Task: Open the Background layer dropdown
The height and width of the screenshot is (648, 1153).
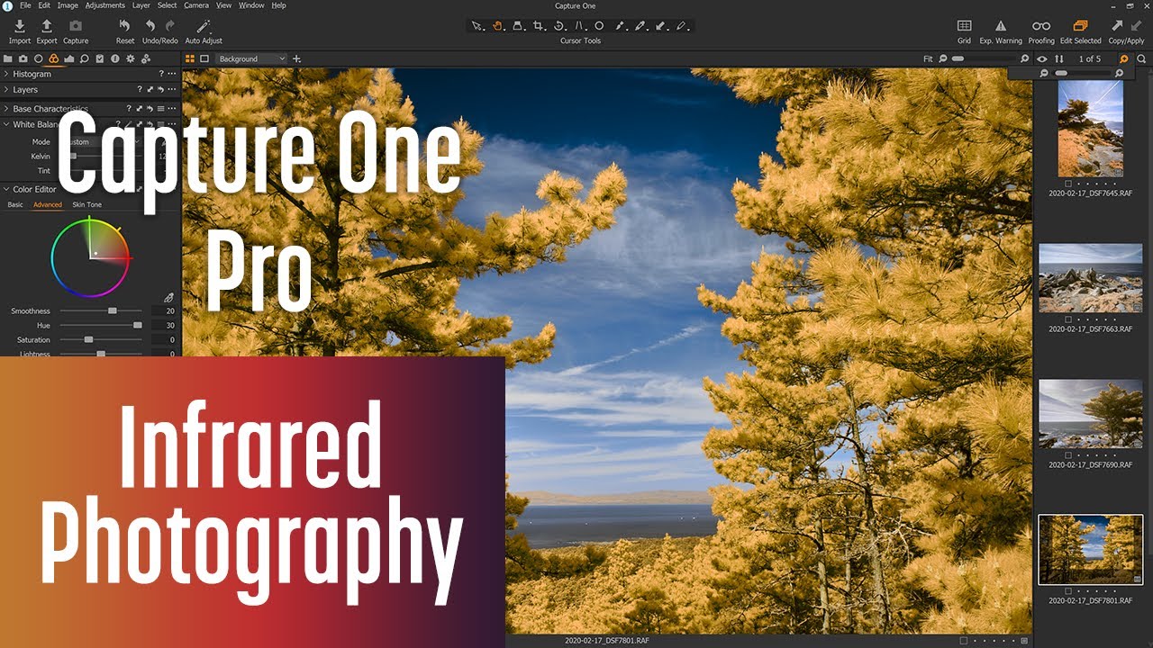Action: tap(251, 58)
